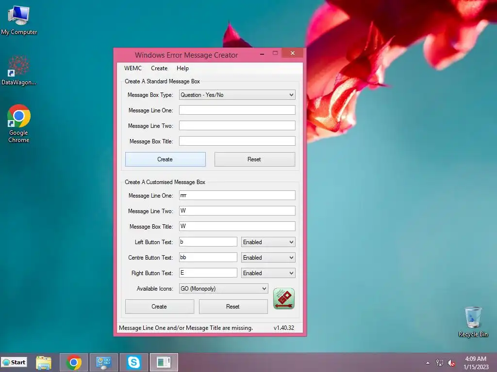Launch Google Chrome from desktop shortcut

[x=19, y=124]
